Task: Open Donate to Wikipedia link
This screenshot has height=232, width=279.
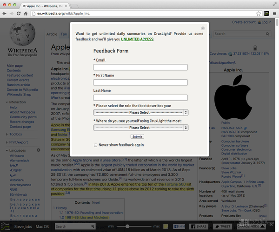Action: pos(22,90)
